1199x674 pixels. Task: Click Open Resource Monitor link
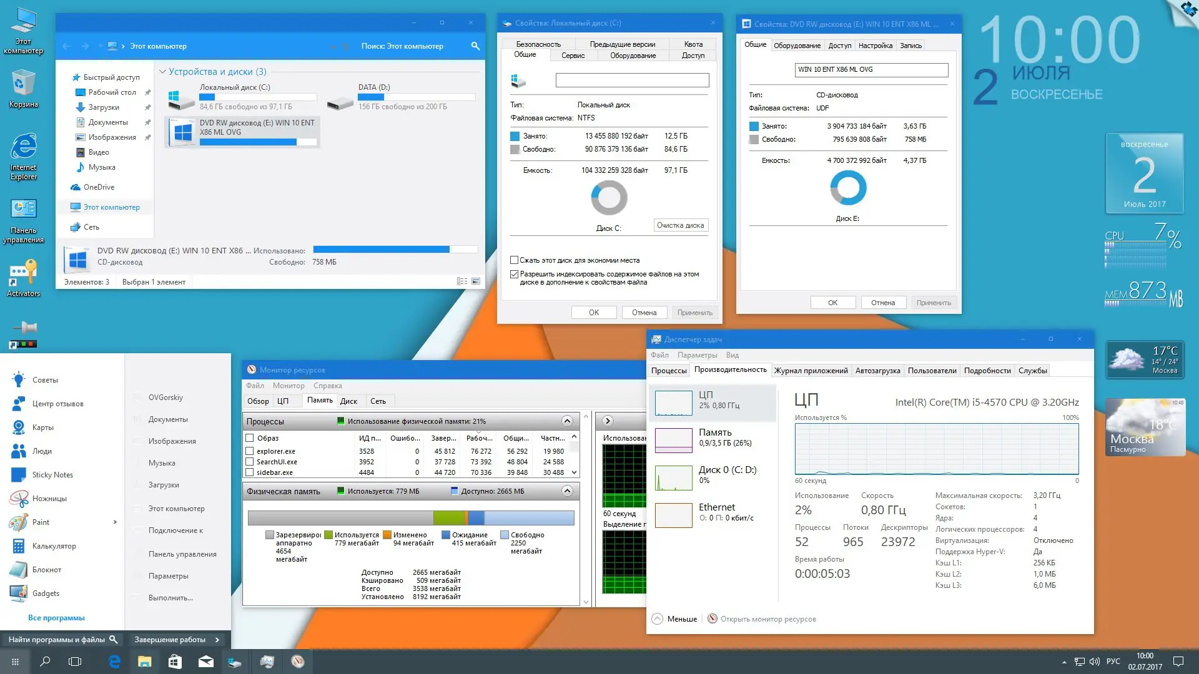click(x=767, y=619)
